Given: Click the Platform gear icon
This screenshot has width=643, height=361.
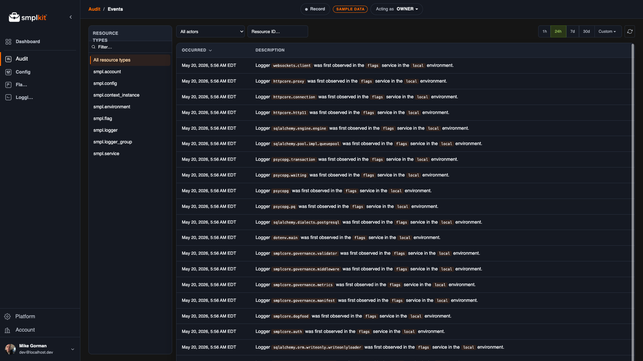Looking at the screenshot, I should click(x=7, y=317).
